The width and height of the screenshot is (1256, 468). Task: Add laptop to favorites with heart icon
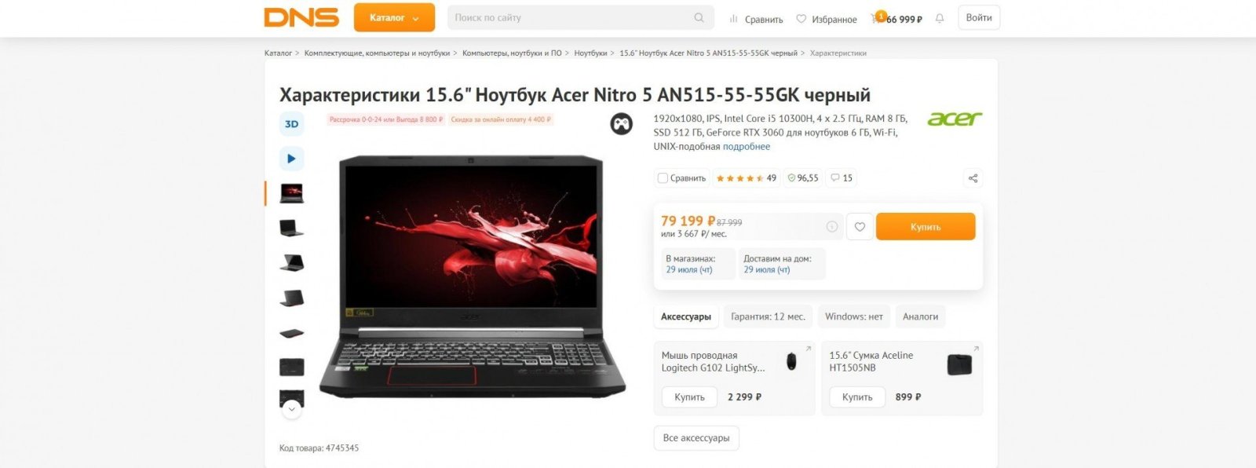(860, 227)
